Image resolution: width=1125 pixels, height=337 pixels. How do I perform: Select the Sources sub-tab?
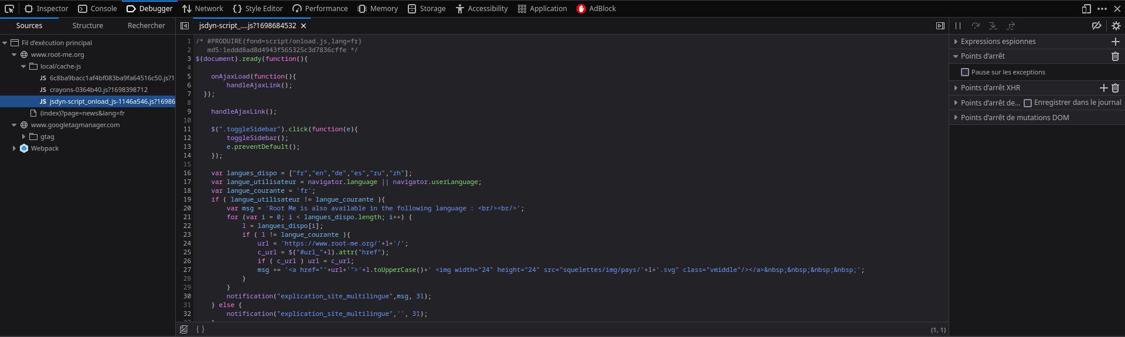click(29, 26)
